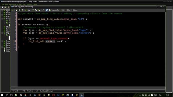
Task: Expand the Backgrounds folder in tree
Action: click(2, 15)
